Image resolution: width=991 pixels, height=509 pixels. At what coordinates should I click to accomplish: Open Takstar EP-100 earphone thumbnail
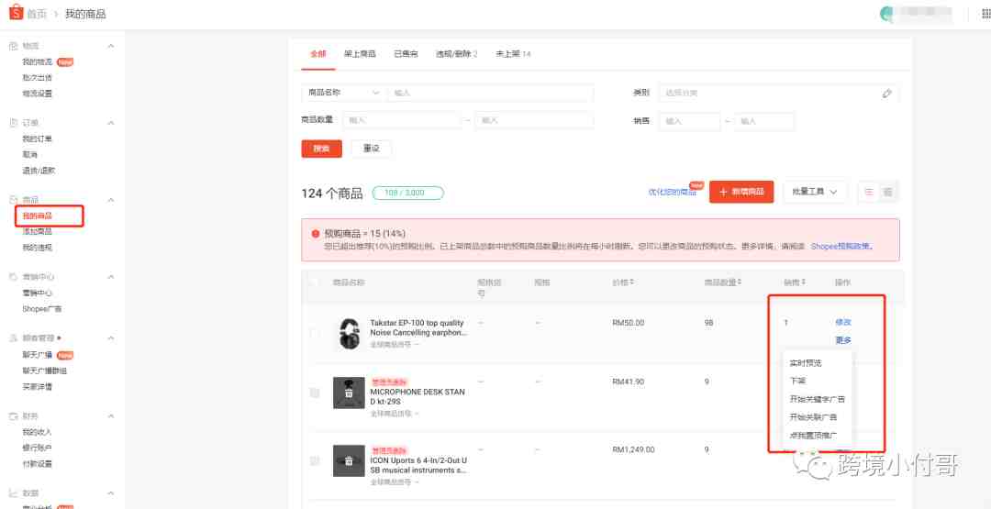(x=349, y=333)
